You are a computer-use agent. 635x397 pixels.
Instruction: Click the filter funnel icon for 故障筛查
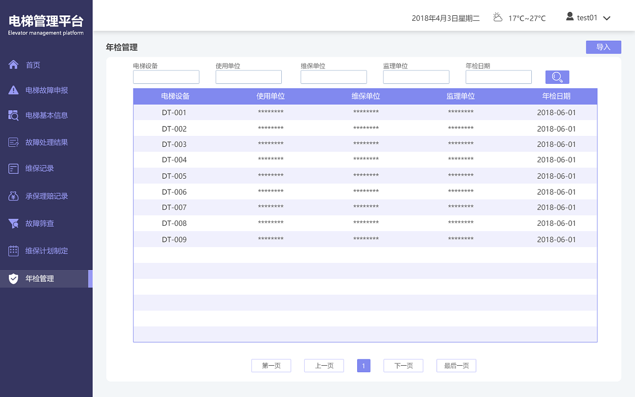(x=13, y=223)
